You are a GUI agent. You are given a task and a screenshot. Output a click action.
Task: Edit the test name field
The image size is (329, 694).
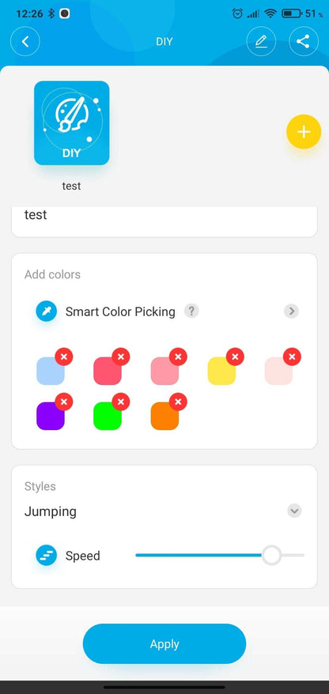(x=164, y=221)
